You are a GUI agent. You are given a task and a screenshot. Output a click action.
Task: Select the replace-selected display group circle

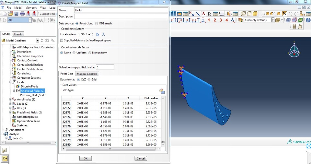point(279,14)
